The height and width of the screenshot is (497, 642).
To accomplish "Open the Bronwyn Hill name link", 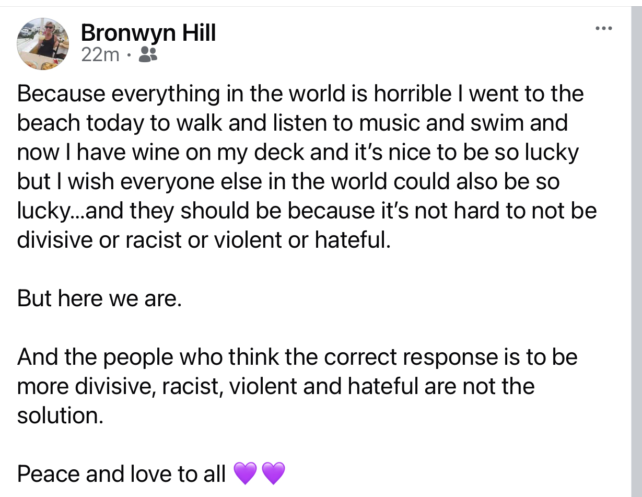I will click(148, 33).
